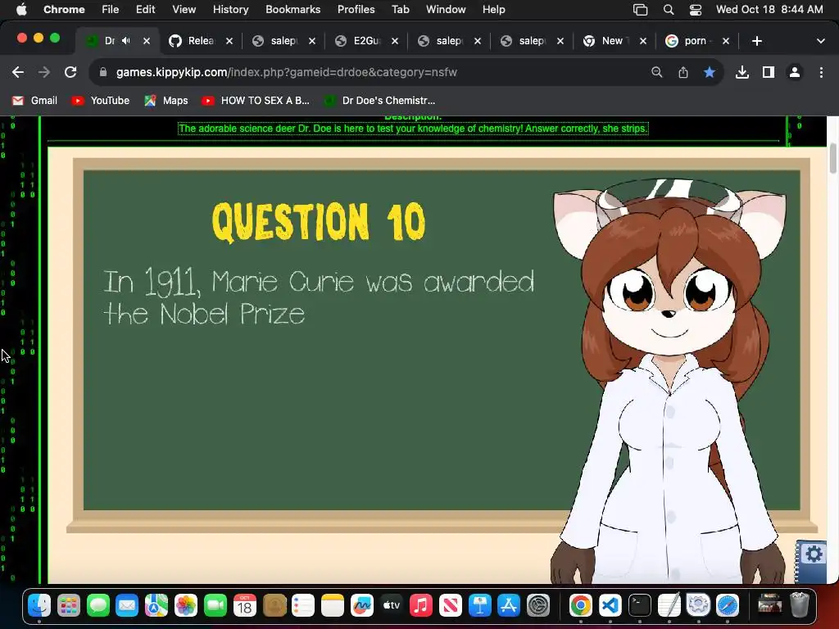Viewport: 839px width, 629px height.
Task: Open Control Center in menu bar
Action: 695,10
